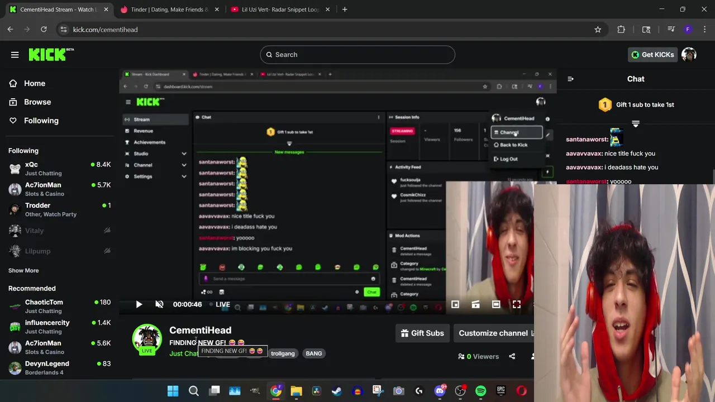Click the CementiHead channel avatar
715x402 pixels.
coord(147,339)
